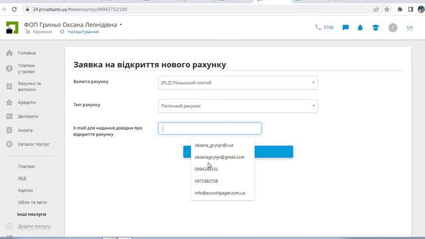Click the share page icon in address bar

pyautogui.click(x=376, y=9)
